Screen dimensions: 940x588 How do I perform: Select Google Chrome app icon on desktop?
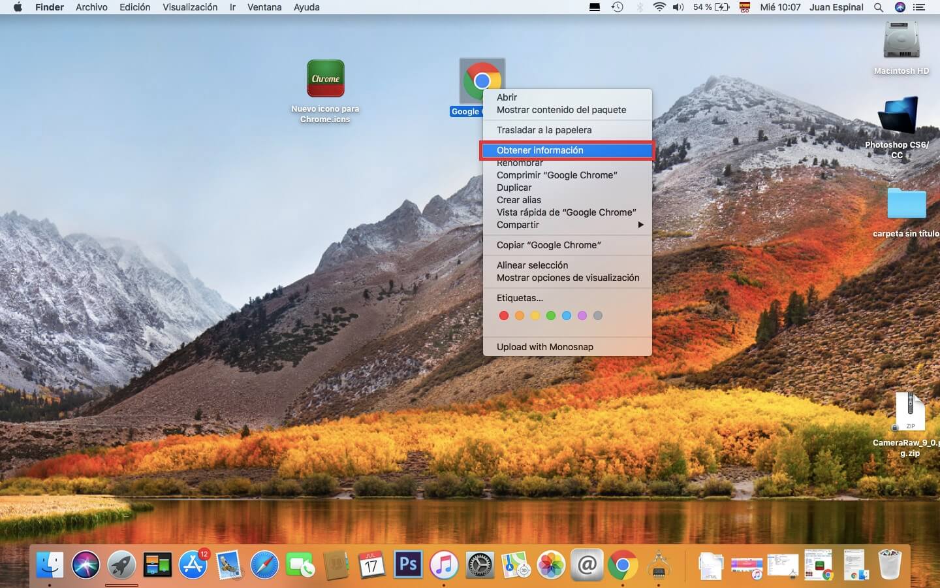click(x=482, y=81)
